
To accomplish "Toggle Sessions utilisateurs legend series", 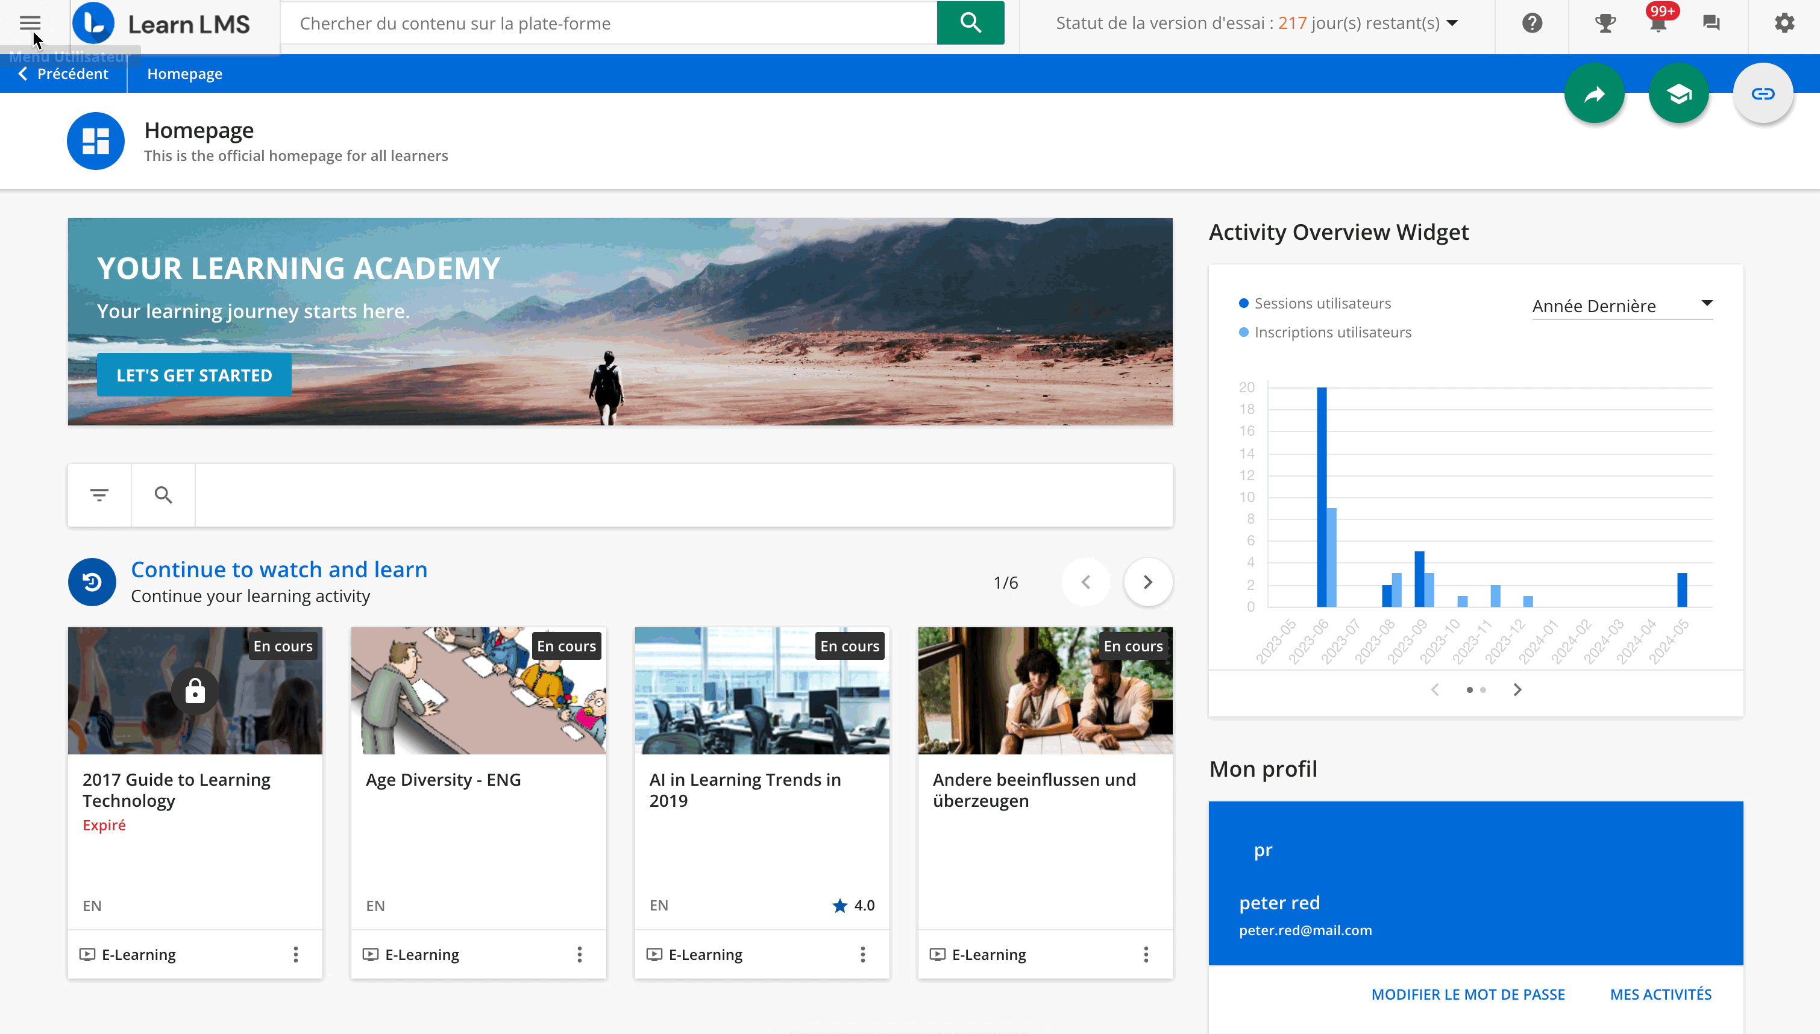I will (1315, 303).
